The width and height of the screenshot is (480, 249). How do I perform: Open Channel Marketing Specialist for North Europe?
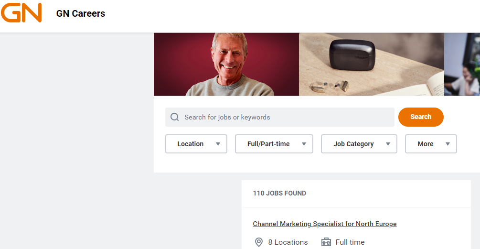[x=324, y=224]
